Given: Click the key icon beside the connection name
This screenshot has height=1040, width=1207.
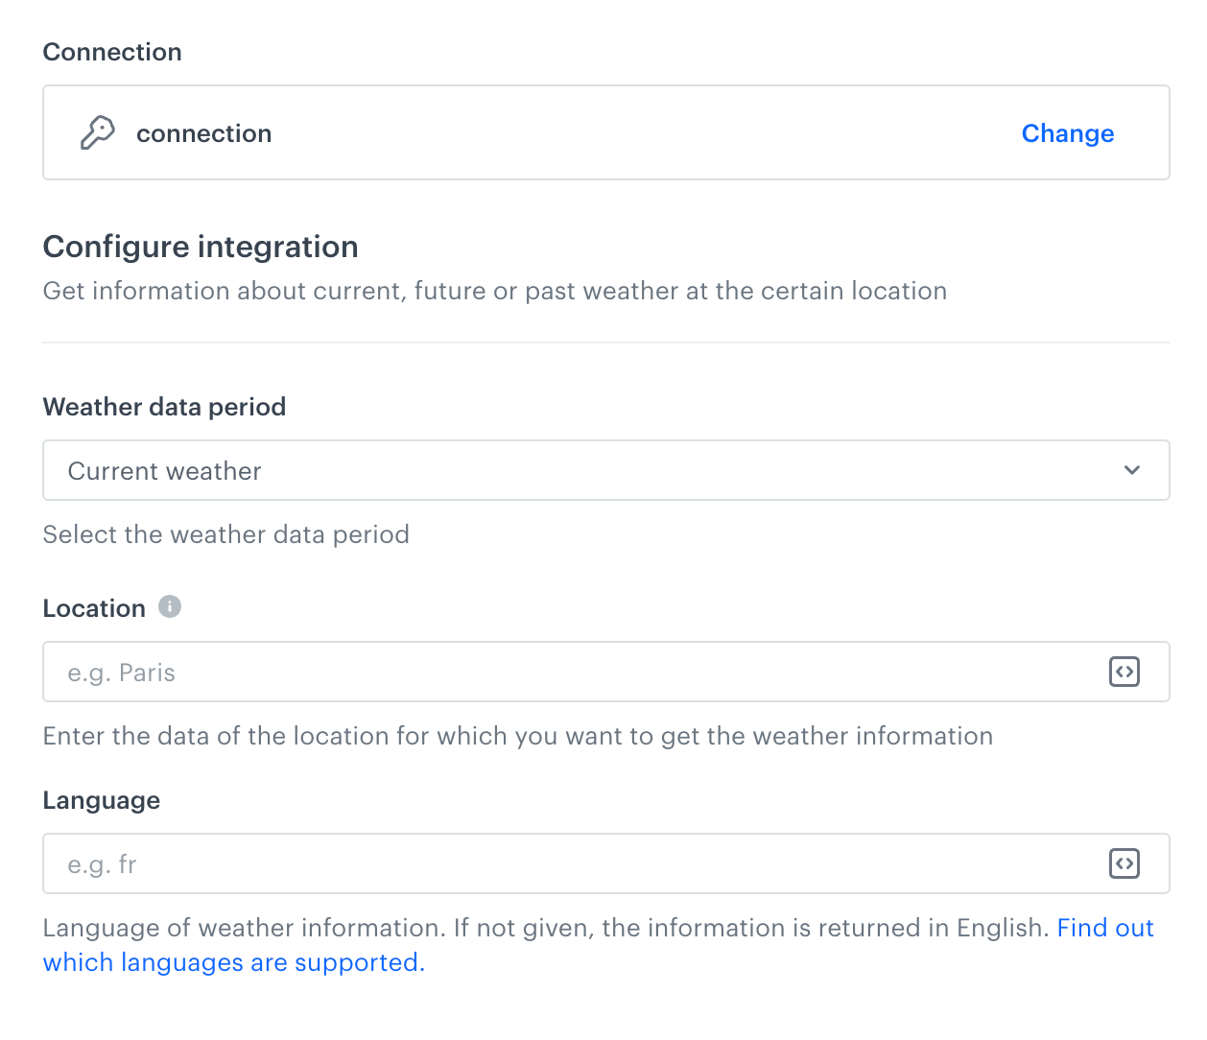Looking at the screenshot, I should click(96, 132).
